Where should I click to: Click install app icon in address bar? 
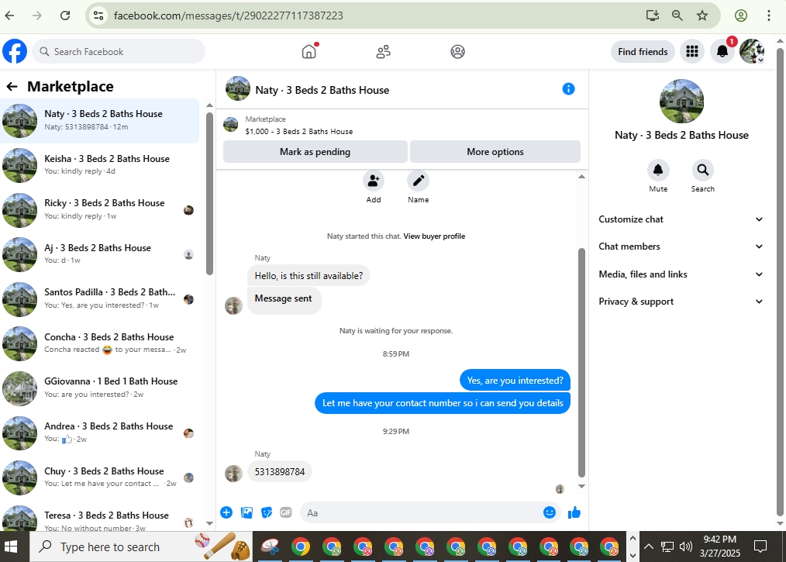click(x=652, y=16)
